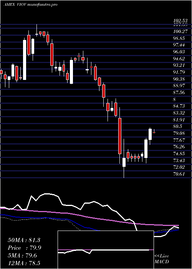Click the 84.73 price axis label
This screenshot has width=192, height=269.
(x=179, y=106)
